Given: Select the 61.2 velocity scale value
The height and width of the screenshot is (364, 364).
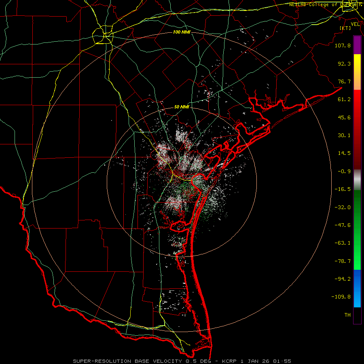Looking at the screenshot, I should [344, 99].
